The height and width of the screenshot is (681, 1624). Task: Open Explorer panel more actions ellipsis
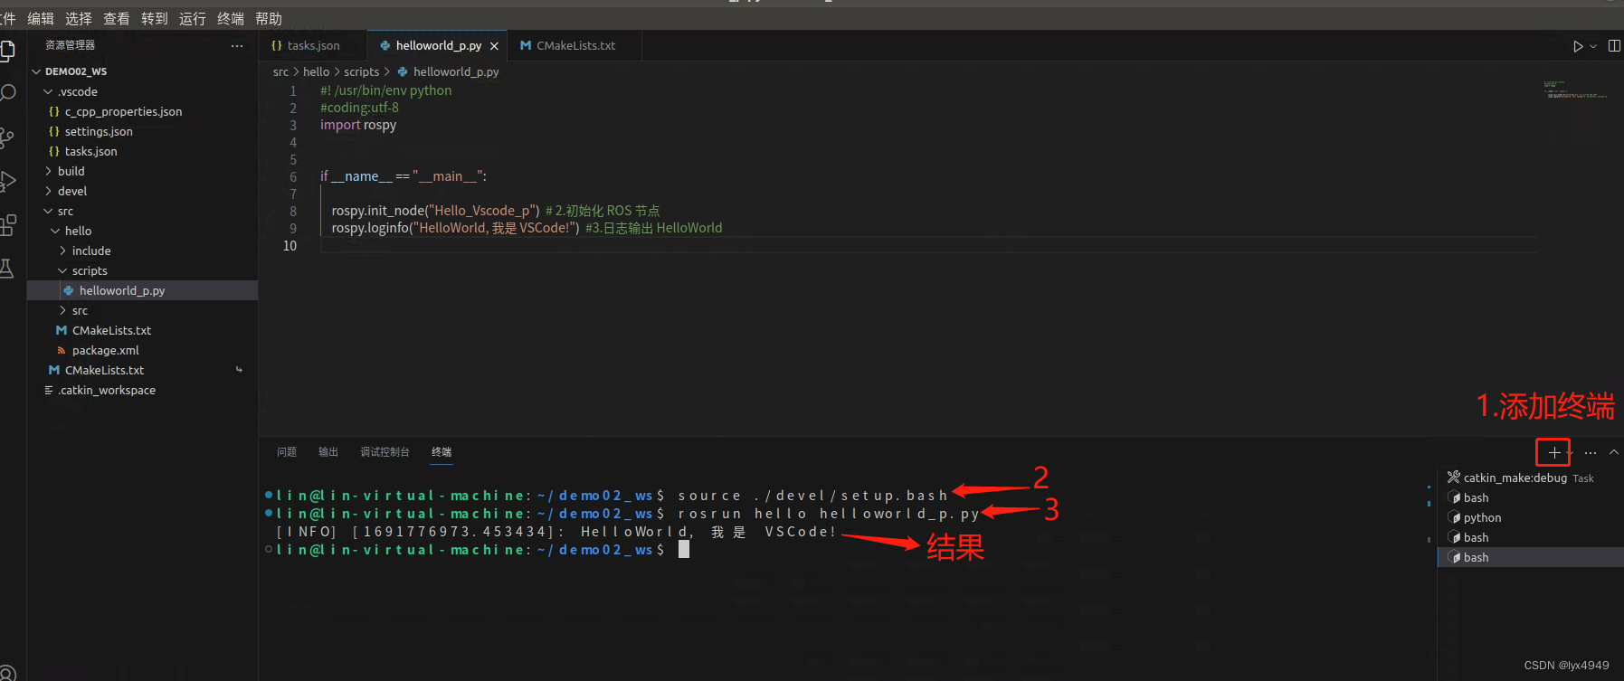[x=237, y=45]
